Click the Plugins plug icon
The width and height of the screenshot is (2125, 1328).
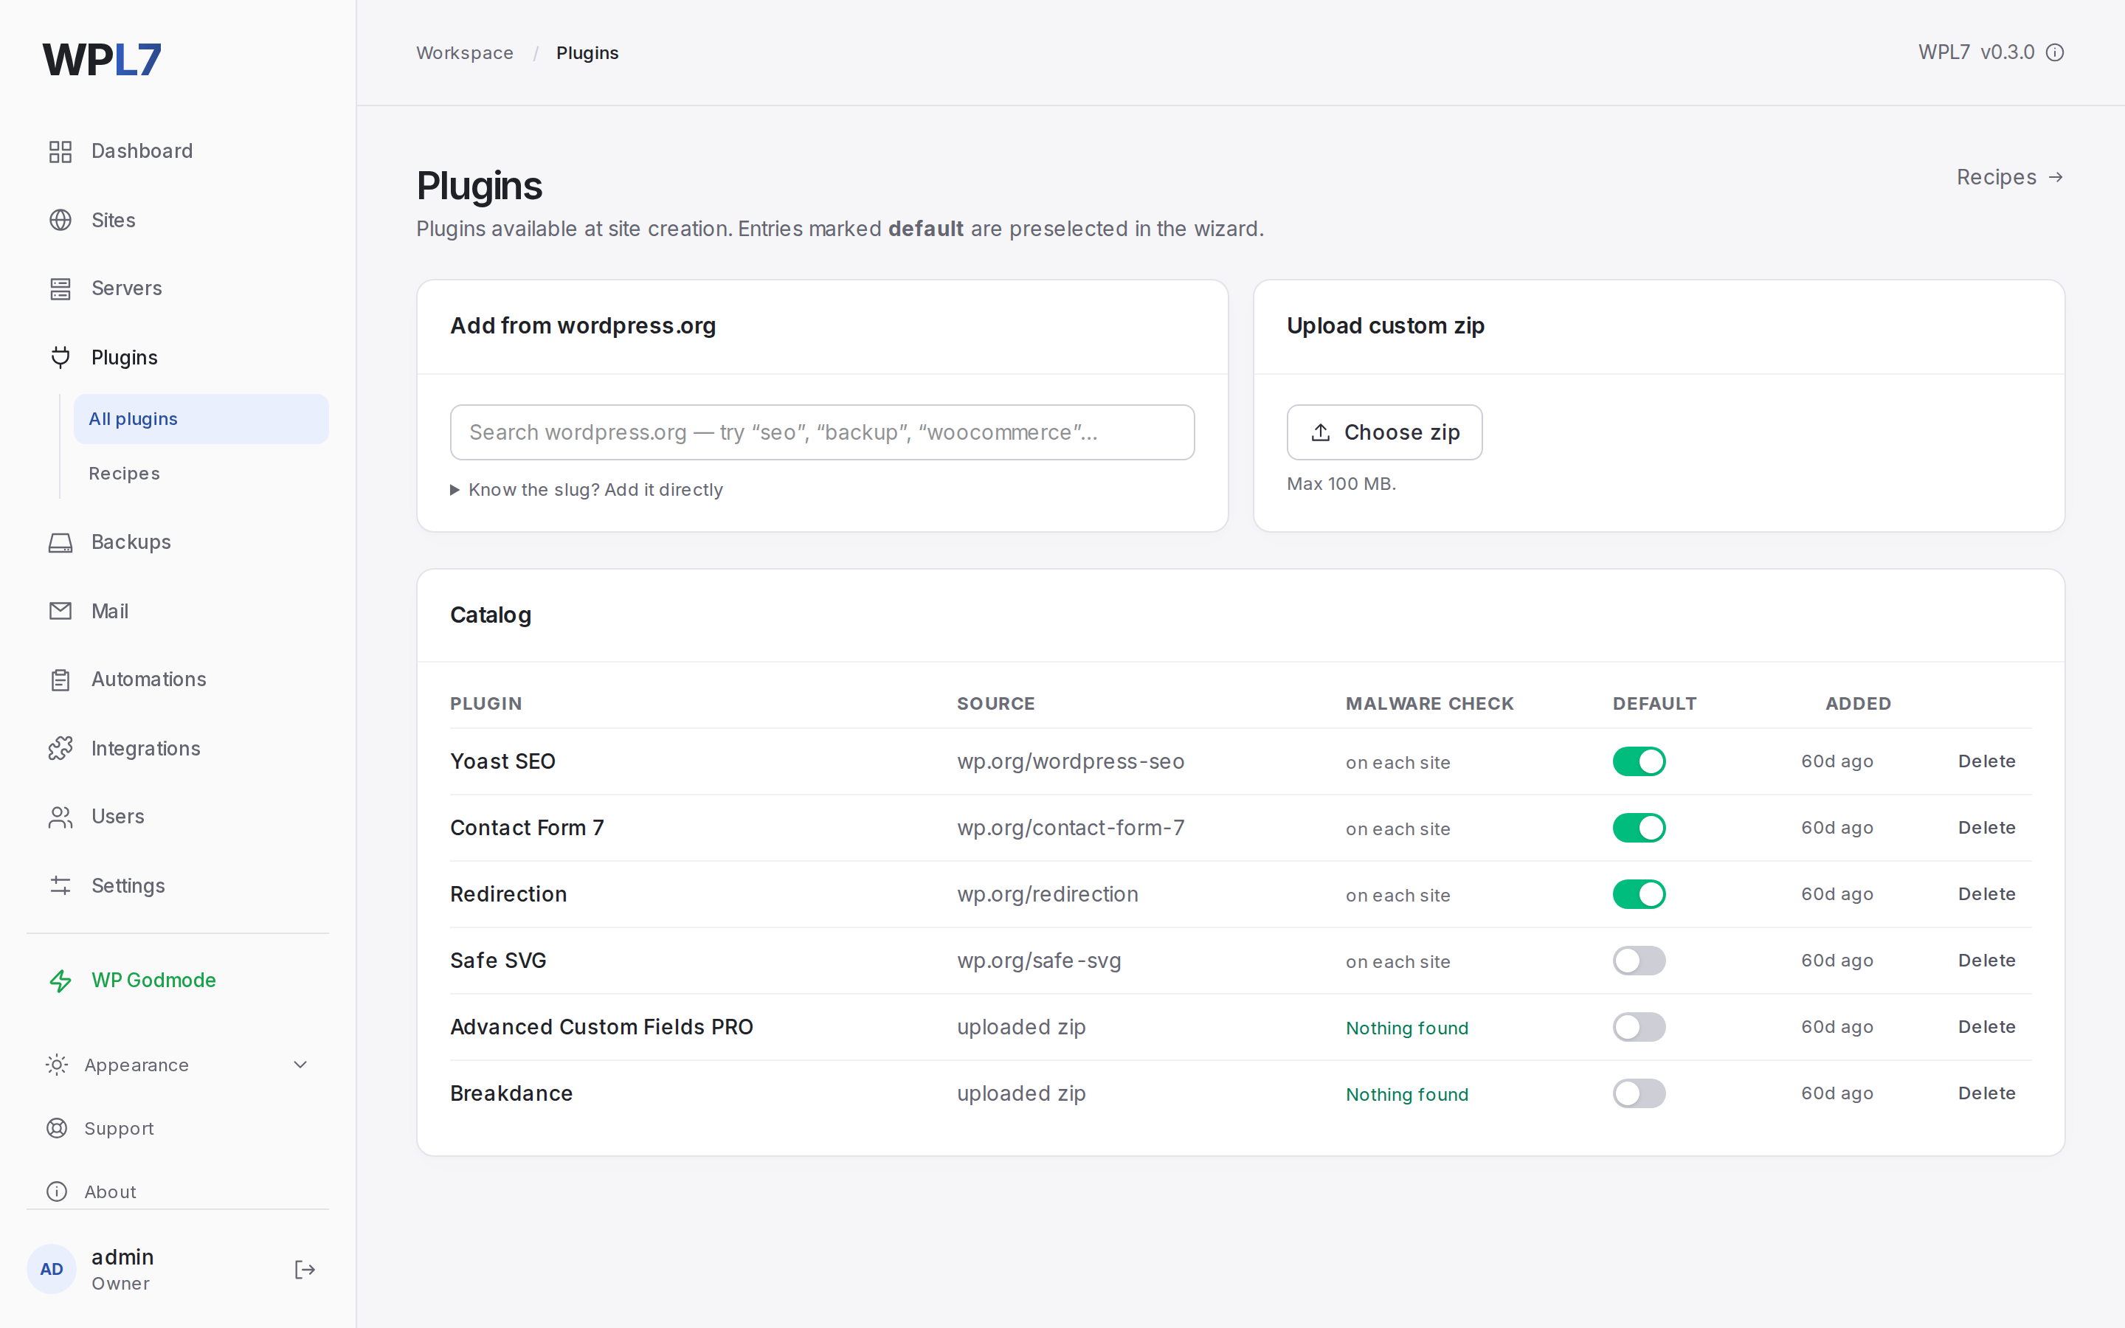click(61, 358)
